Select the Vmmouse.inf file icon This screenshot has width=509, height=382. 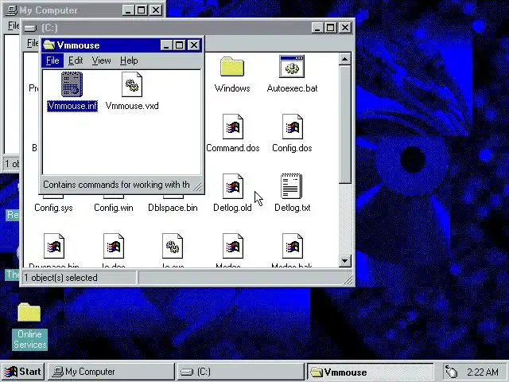point(72,84)
